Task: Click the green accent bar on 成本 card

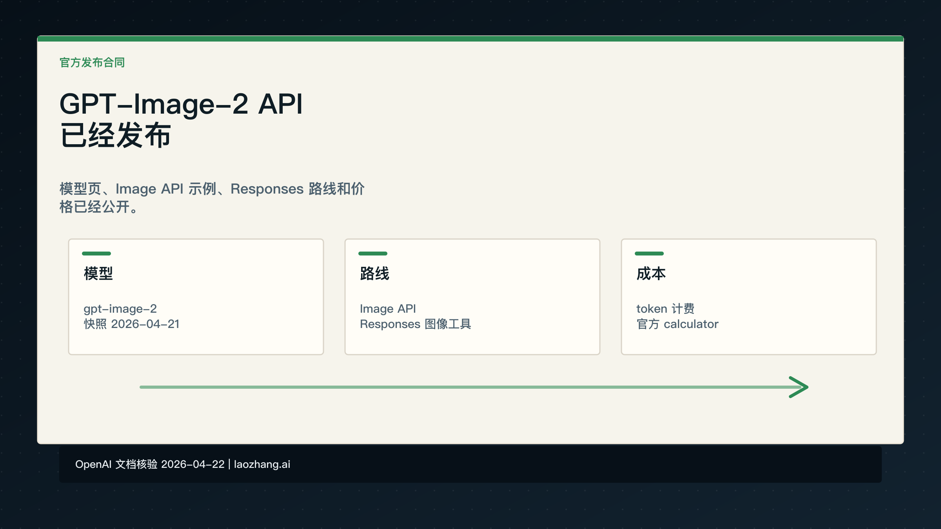Action: (x=649, y=254)
